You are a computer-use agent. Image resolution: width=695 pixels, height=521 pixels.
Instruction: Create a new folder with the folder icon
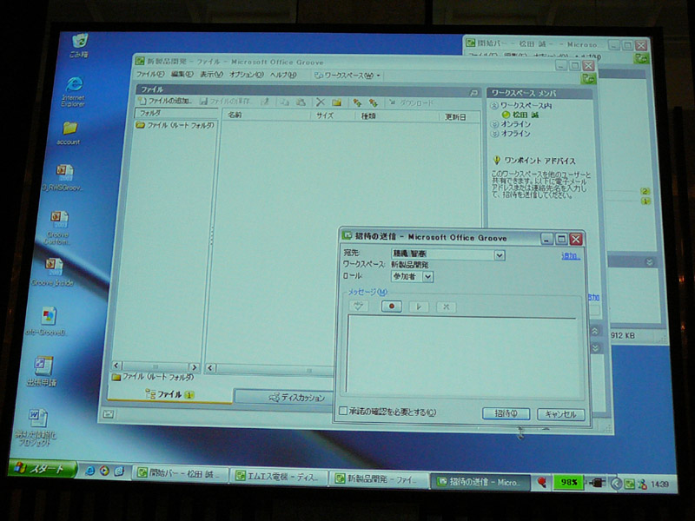point(336,102)
